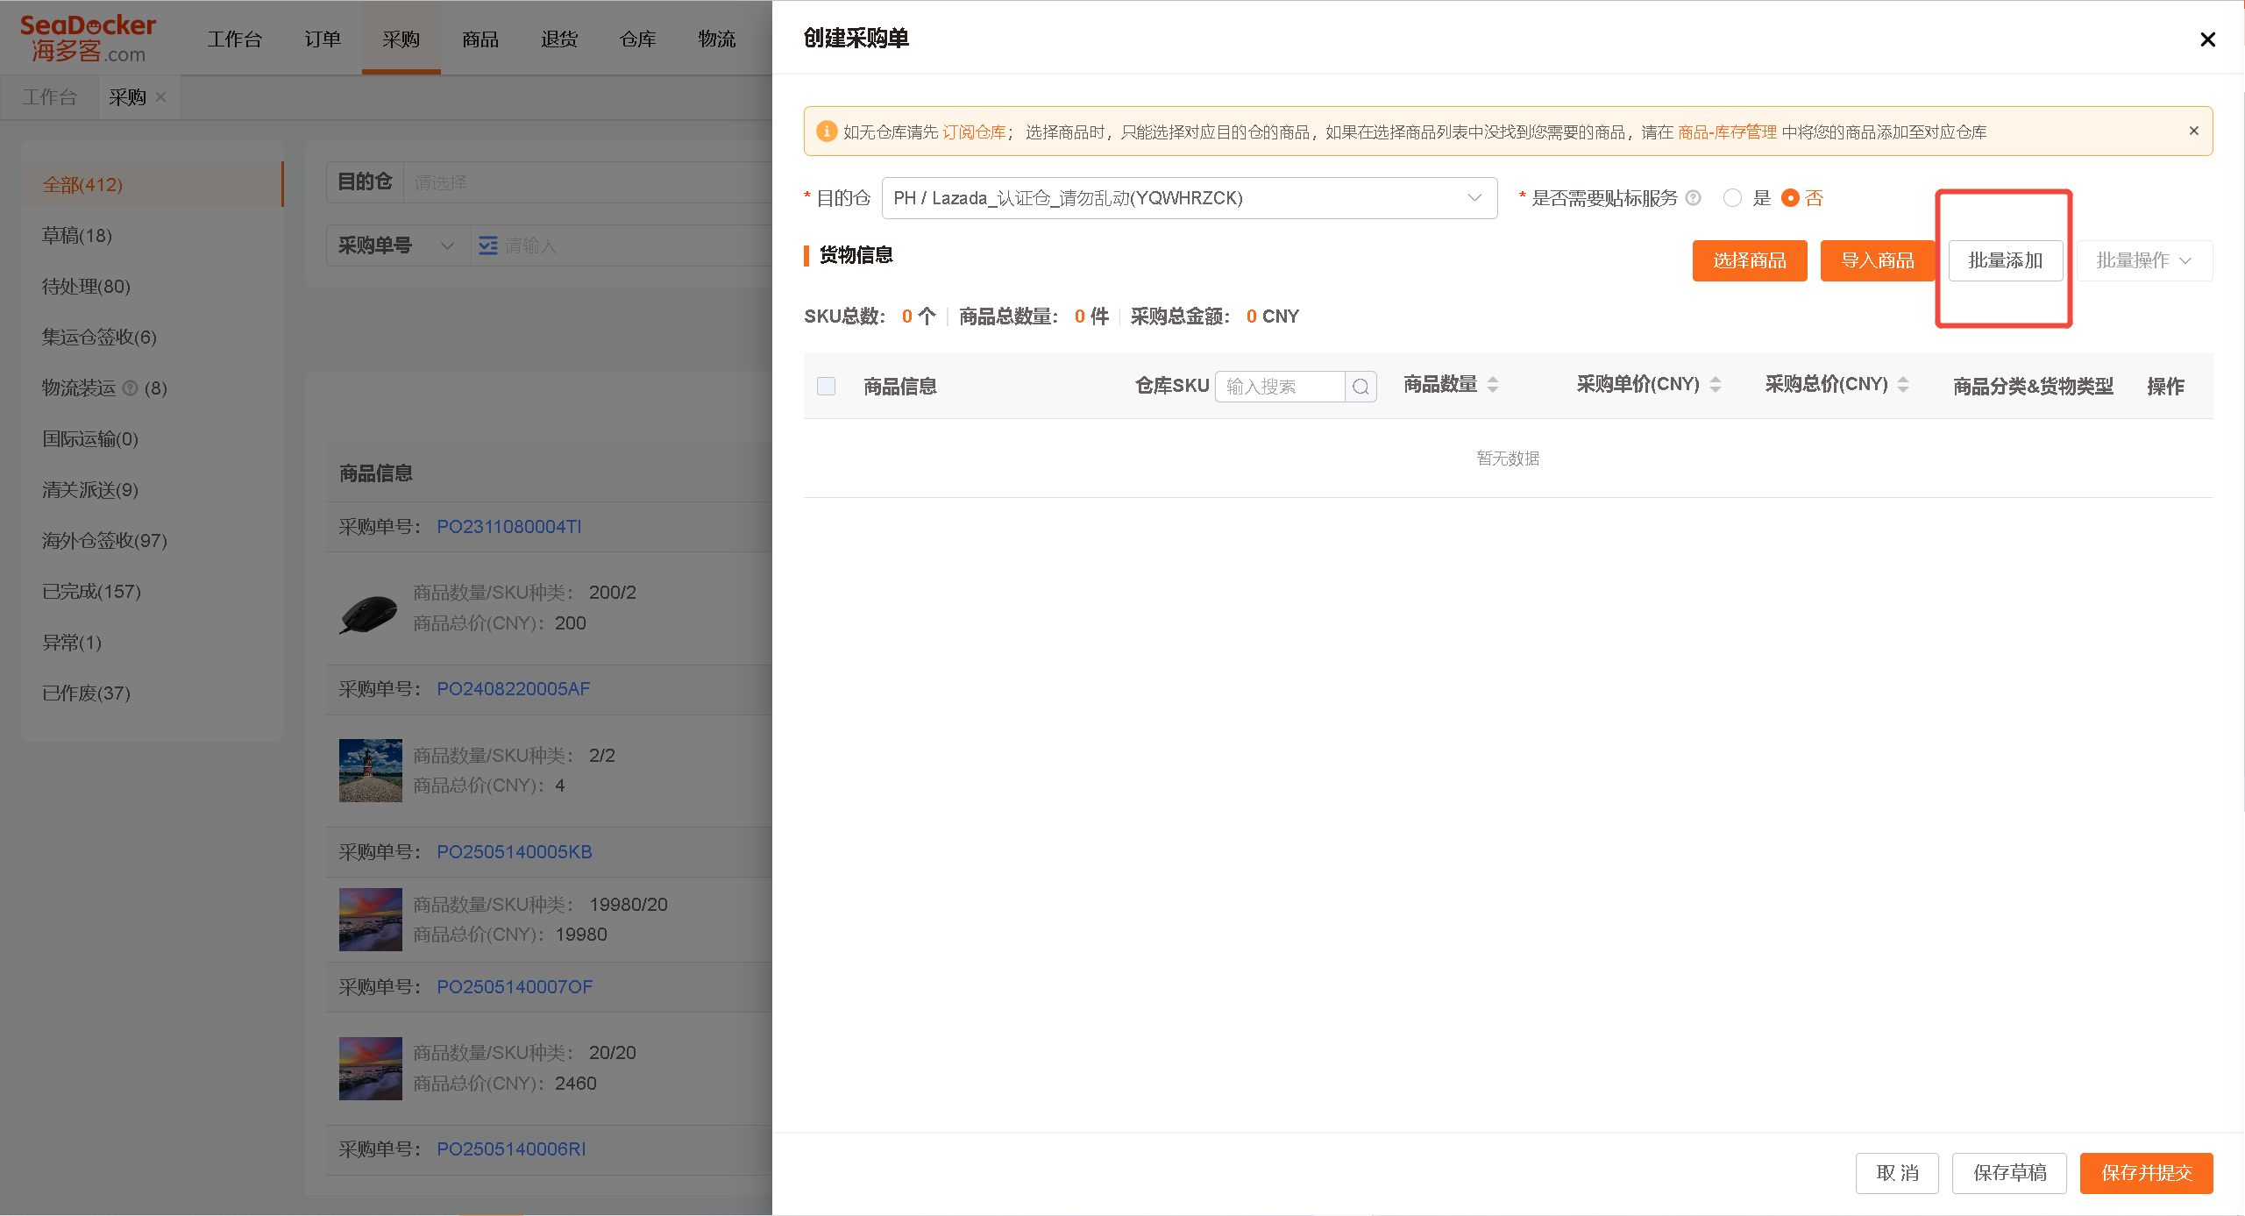Click the search magnifier in 仓库SKU column

(1360, 387)
